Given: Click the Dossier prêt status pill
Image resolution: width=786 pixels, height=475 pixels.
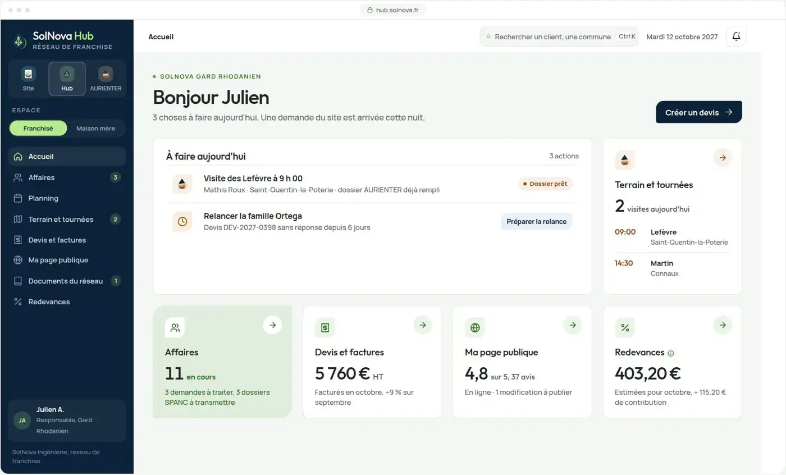Looking at the screenshot, I should tap(545, 184).
